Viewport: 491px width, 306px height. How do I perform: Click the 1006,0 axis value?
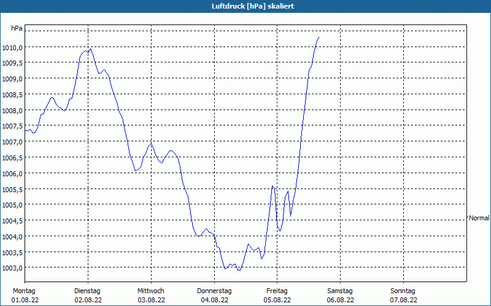12,174
